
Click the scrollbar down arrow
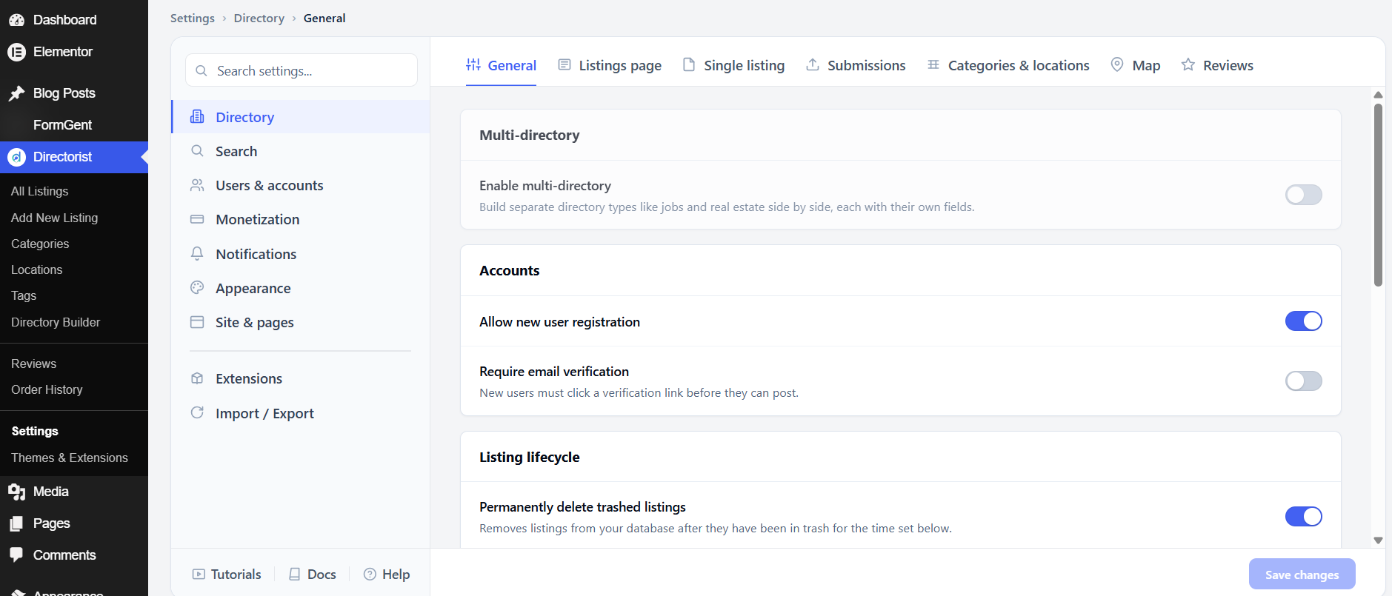(x=1378, y=540)
